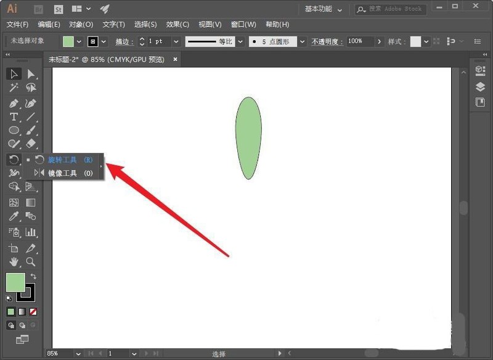Select the Type tool
493x360 pixels.
(x=14, y=117)
